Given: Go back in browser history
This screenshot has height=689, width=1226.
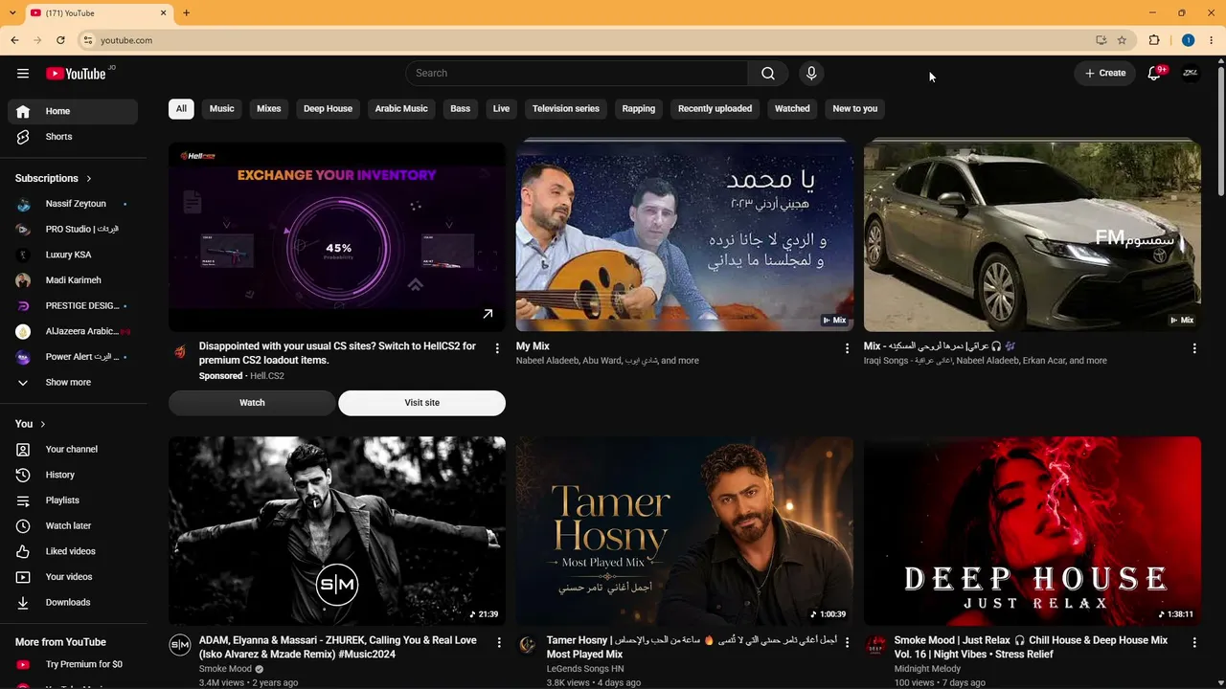Looking at the screenshot, I should coord(14,40).
